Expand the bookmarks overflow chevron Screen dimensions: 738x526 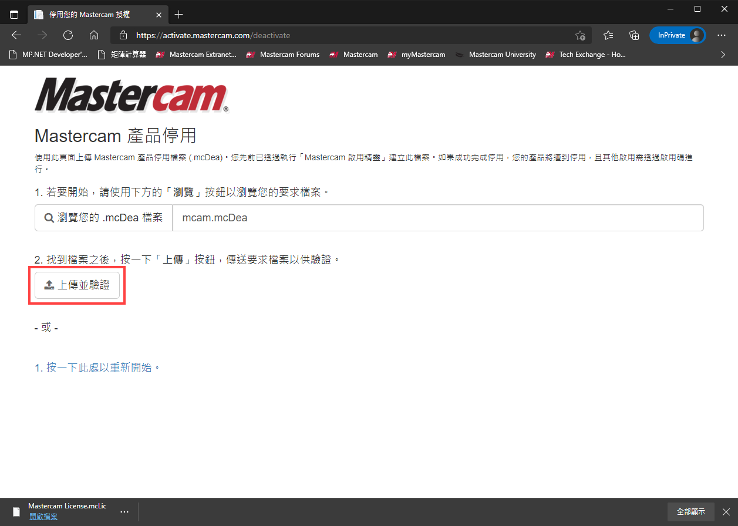tap(723, 55)
